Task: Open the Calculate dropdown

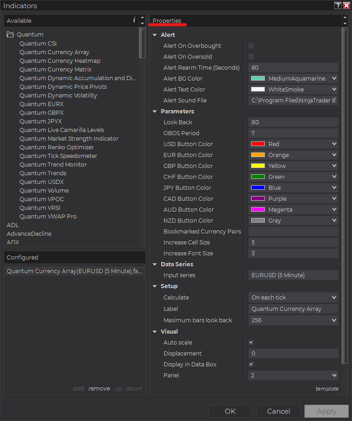Action: (x=293, y=298)
